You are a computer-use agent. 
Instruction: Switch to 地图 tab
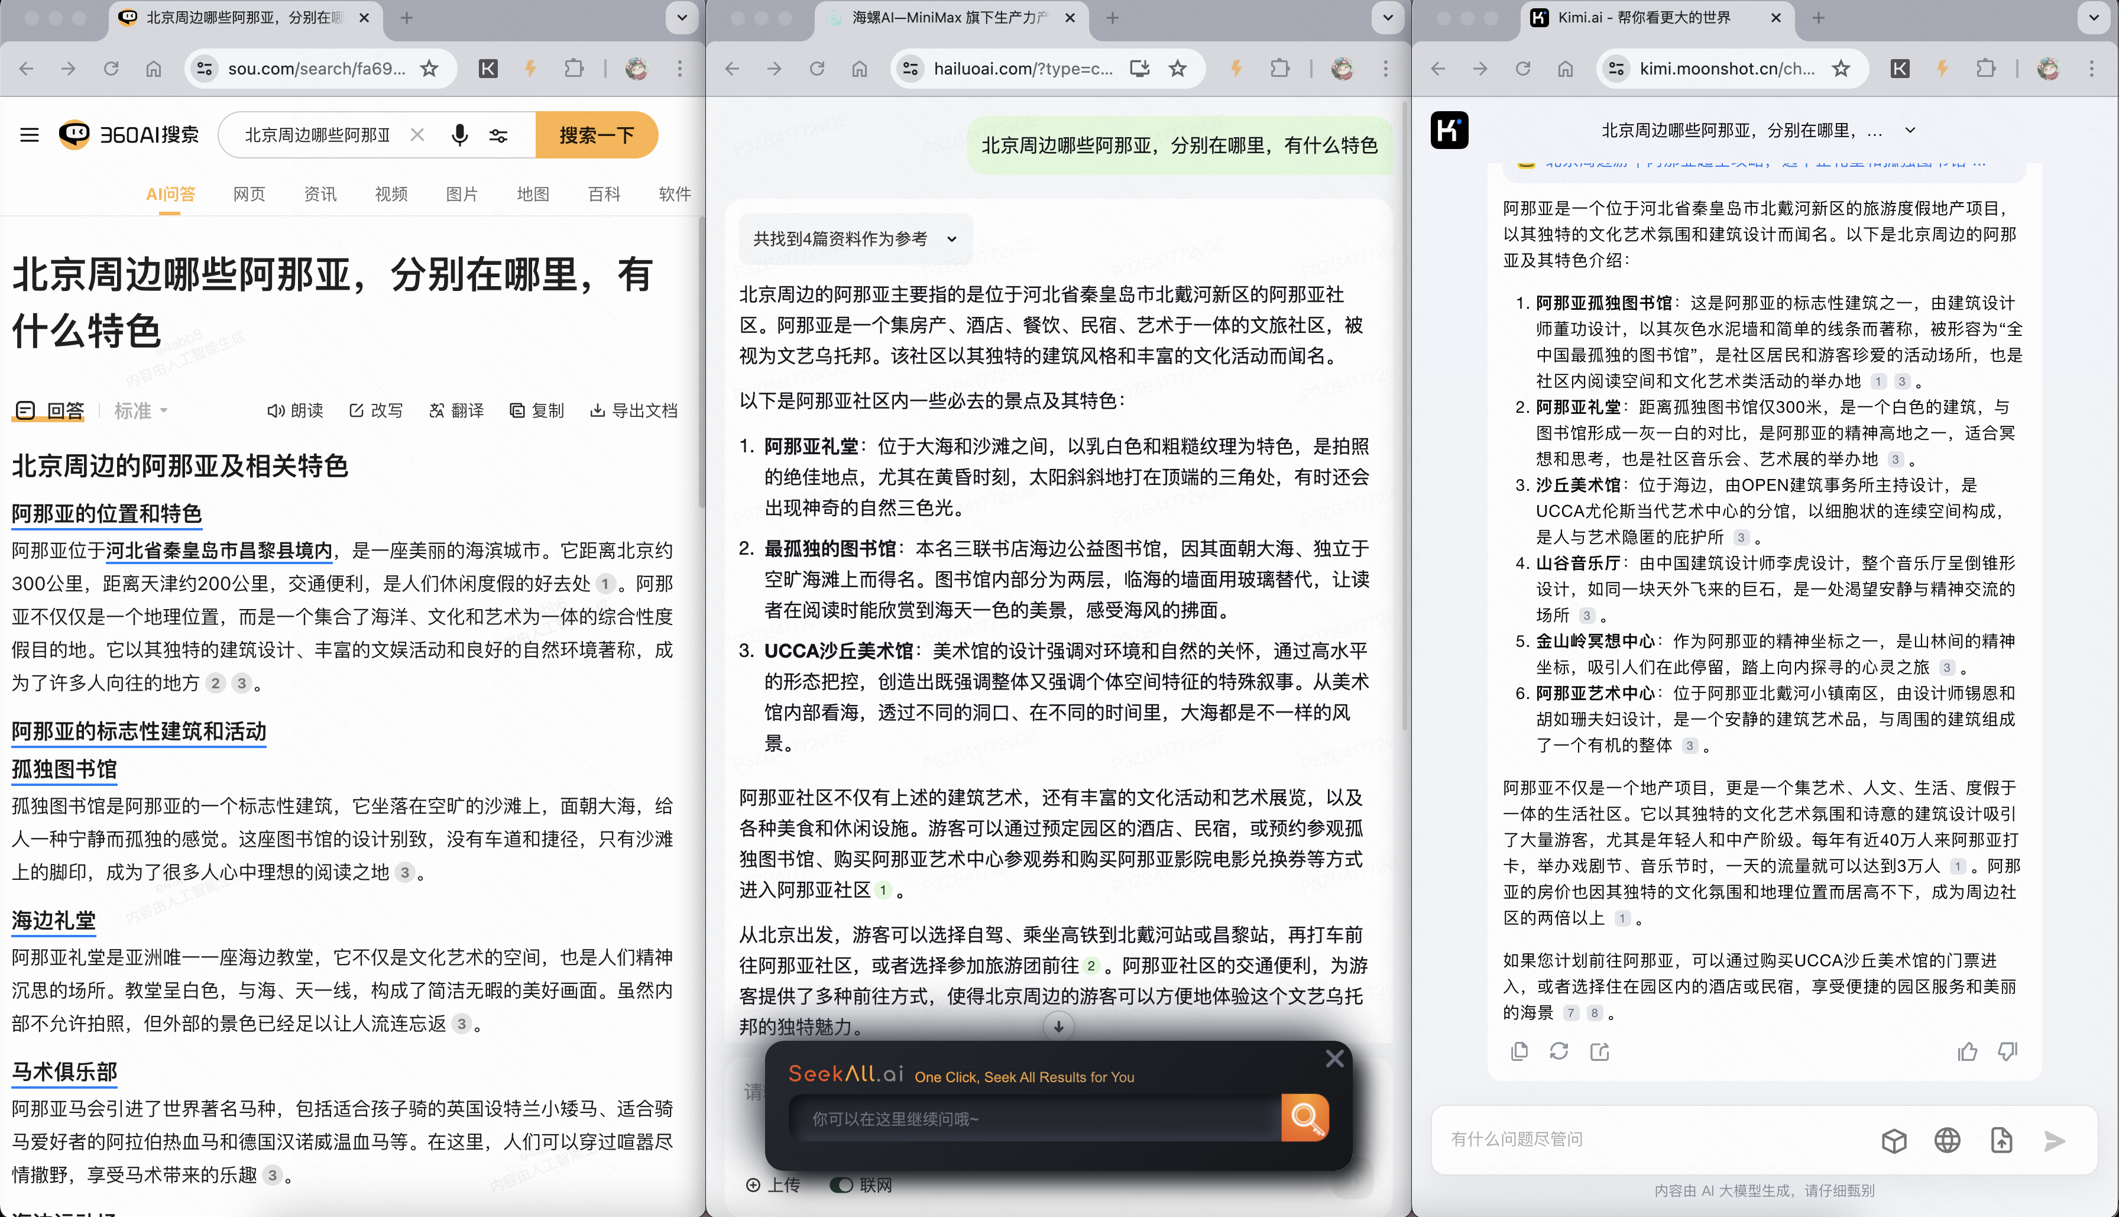(x=533, y=195)
